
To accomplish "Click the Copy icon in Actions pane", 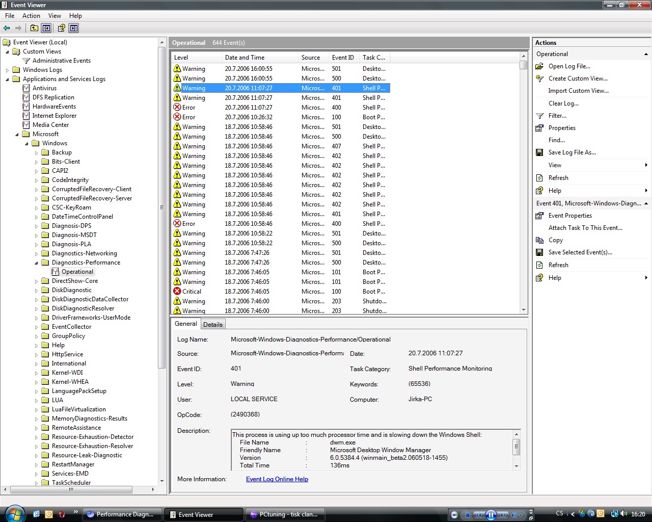I will pos(539,240).
